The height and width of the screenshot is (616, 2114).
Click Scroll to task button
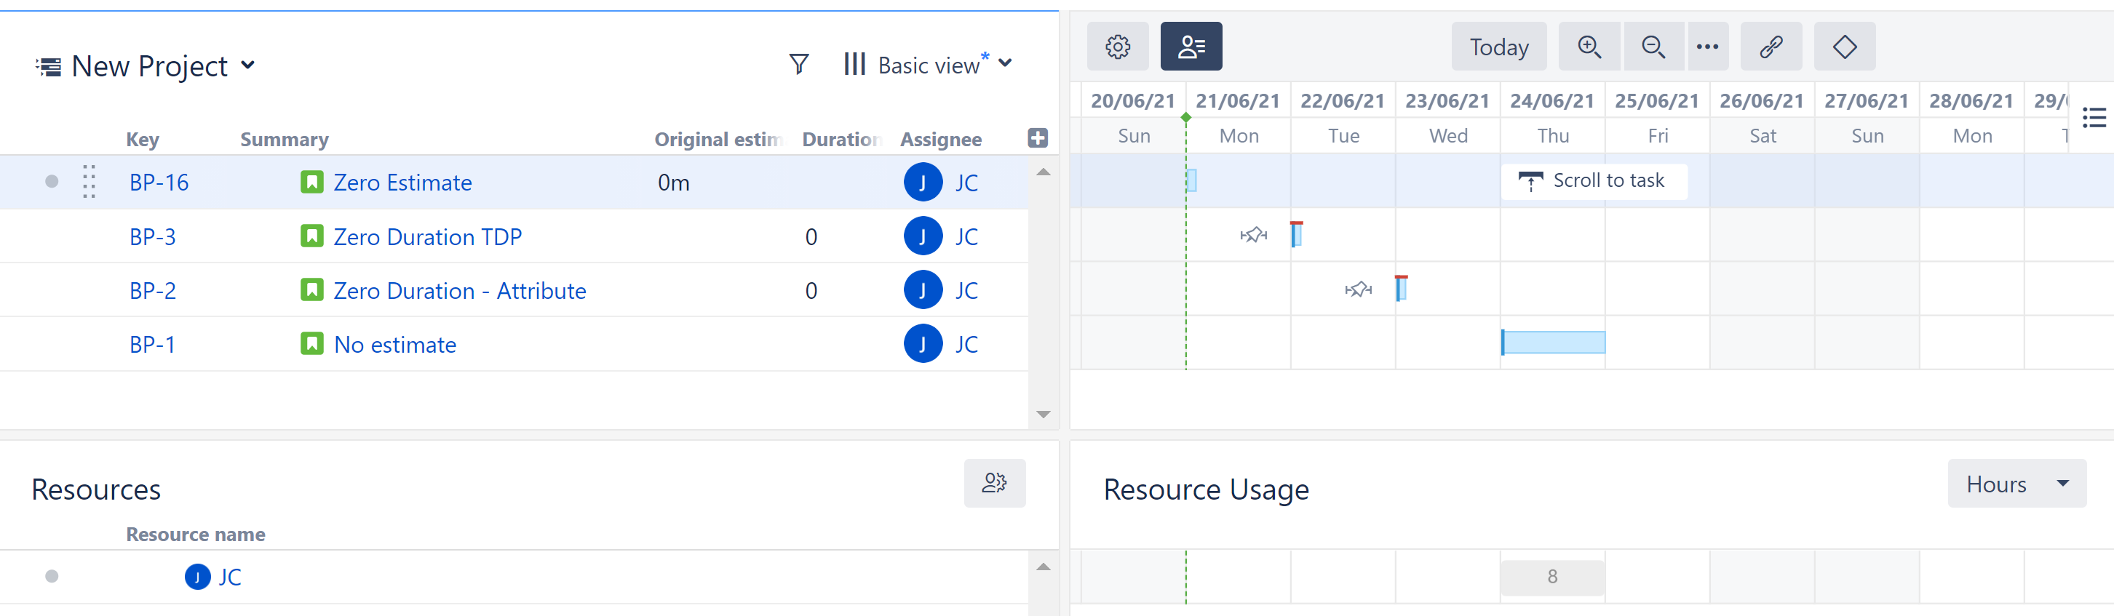click(x=1593, y=181)
